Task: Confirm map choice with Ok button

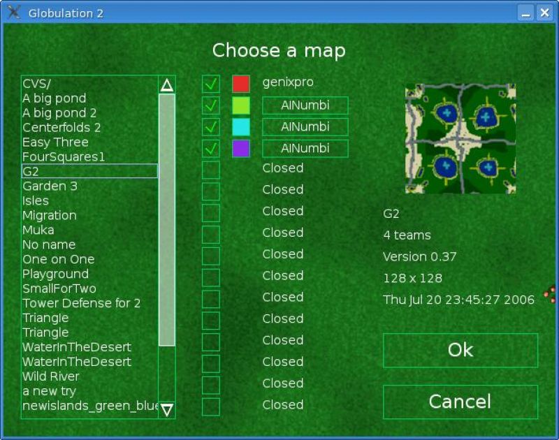Action: coord(460,350)
